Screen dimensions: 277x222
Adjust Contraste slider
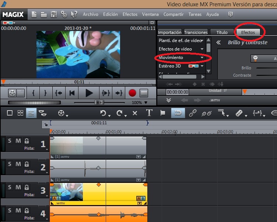tap(267, 75)
